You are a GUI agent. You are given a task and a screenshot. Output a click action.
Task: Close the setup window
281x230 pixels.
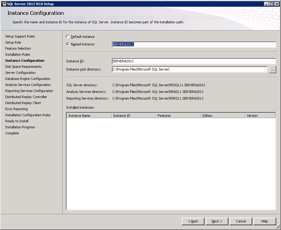pyautogui.click(x=277, y=4)
